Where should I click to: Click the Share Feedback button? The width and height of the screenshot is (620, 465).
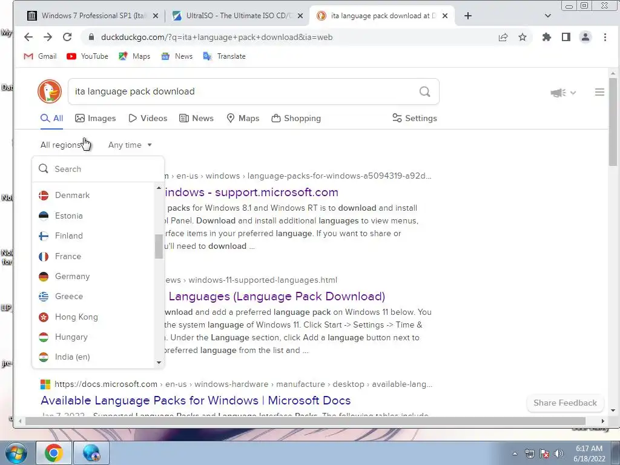(565, 403)
